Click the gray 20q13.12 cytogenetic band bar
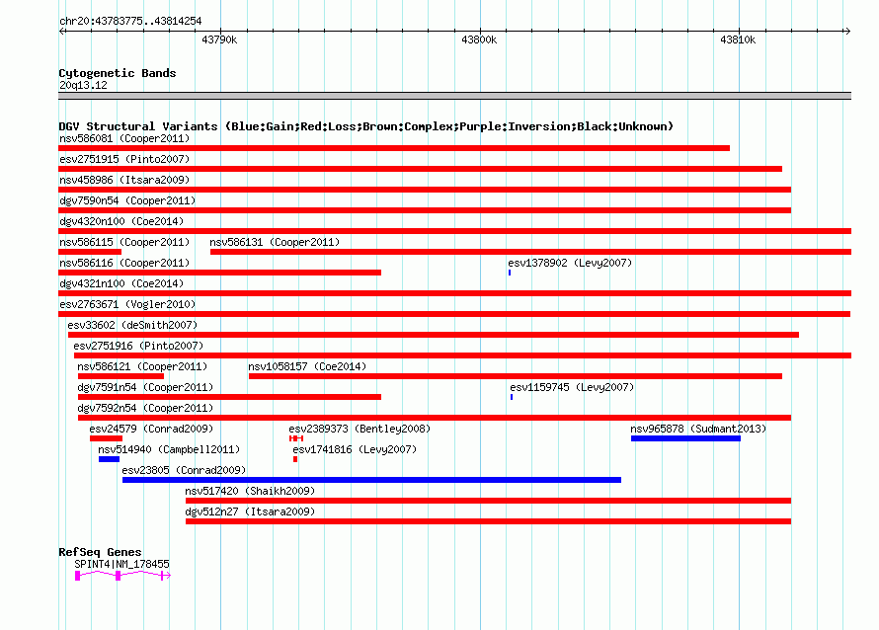Image resolution: width=879 pixels, height=630 pixels. click(x=454, y=96)
